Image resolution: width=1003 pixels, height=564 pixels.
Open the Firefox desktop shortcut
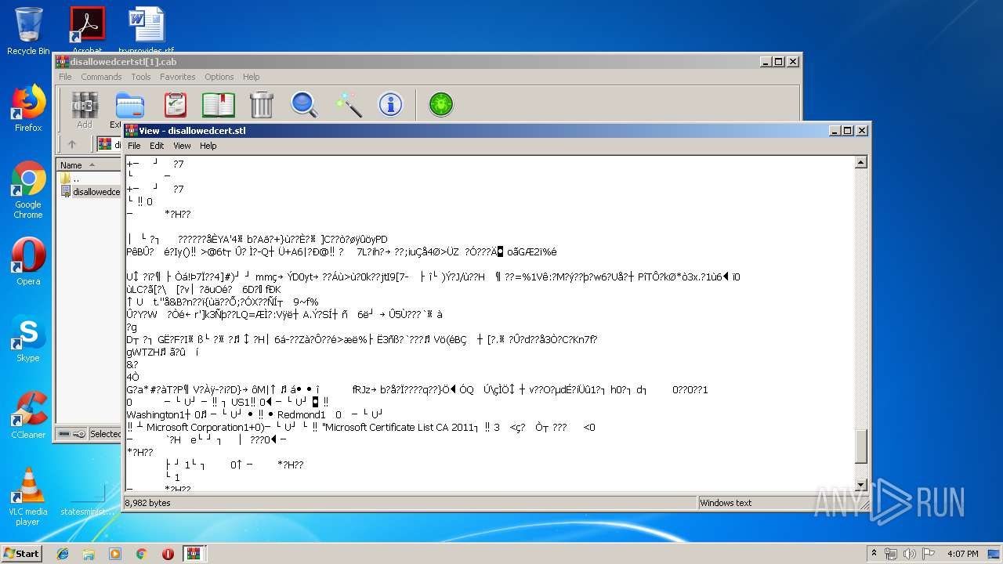[28, 108]
